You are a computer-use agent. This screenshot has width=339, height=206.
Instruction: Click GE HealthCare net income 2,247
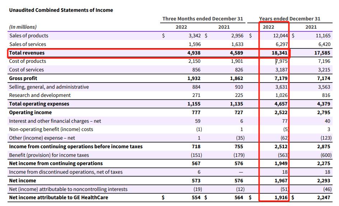(324, 198)
